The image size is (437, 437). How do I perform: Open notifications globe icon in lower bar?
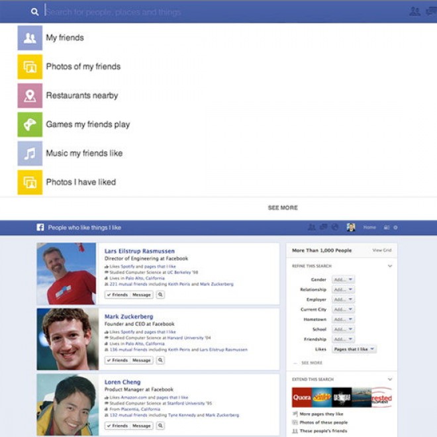click(x=335, y=227)
